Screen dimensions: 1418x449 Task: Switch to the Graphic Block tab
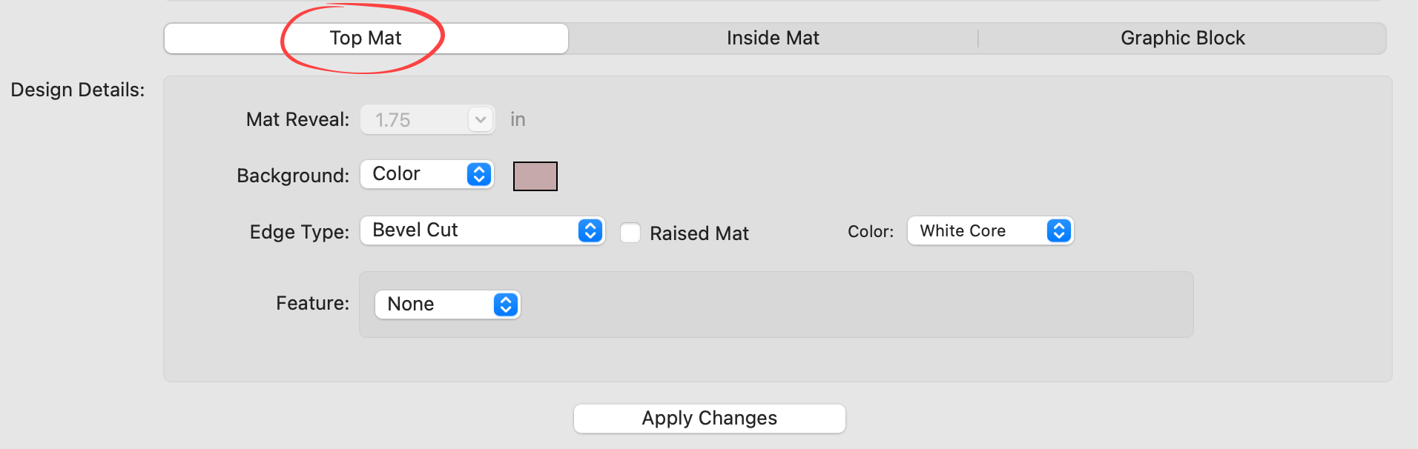pos(1182,39)
